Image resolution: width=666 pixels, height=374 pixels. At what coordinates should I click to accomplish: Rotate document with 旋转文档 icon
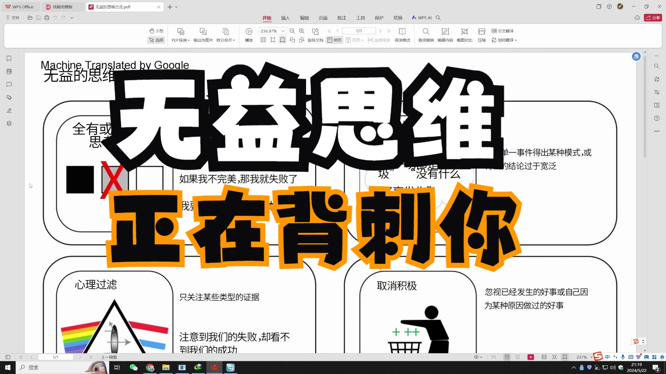click(x=315, y=35)
